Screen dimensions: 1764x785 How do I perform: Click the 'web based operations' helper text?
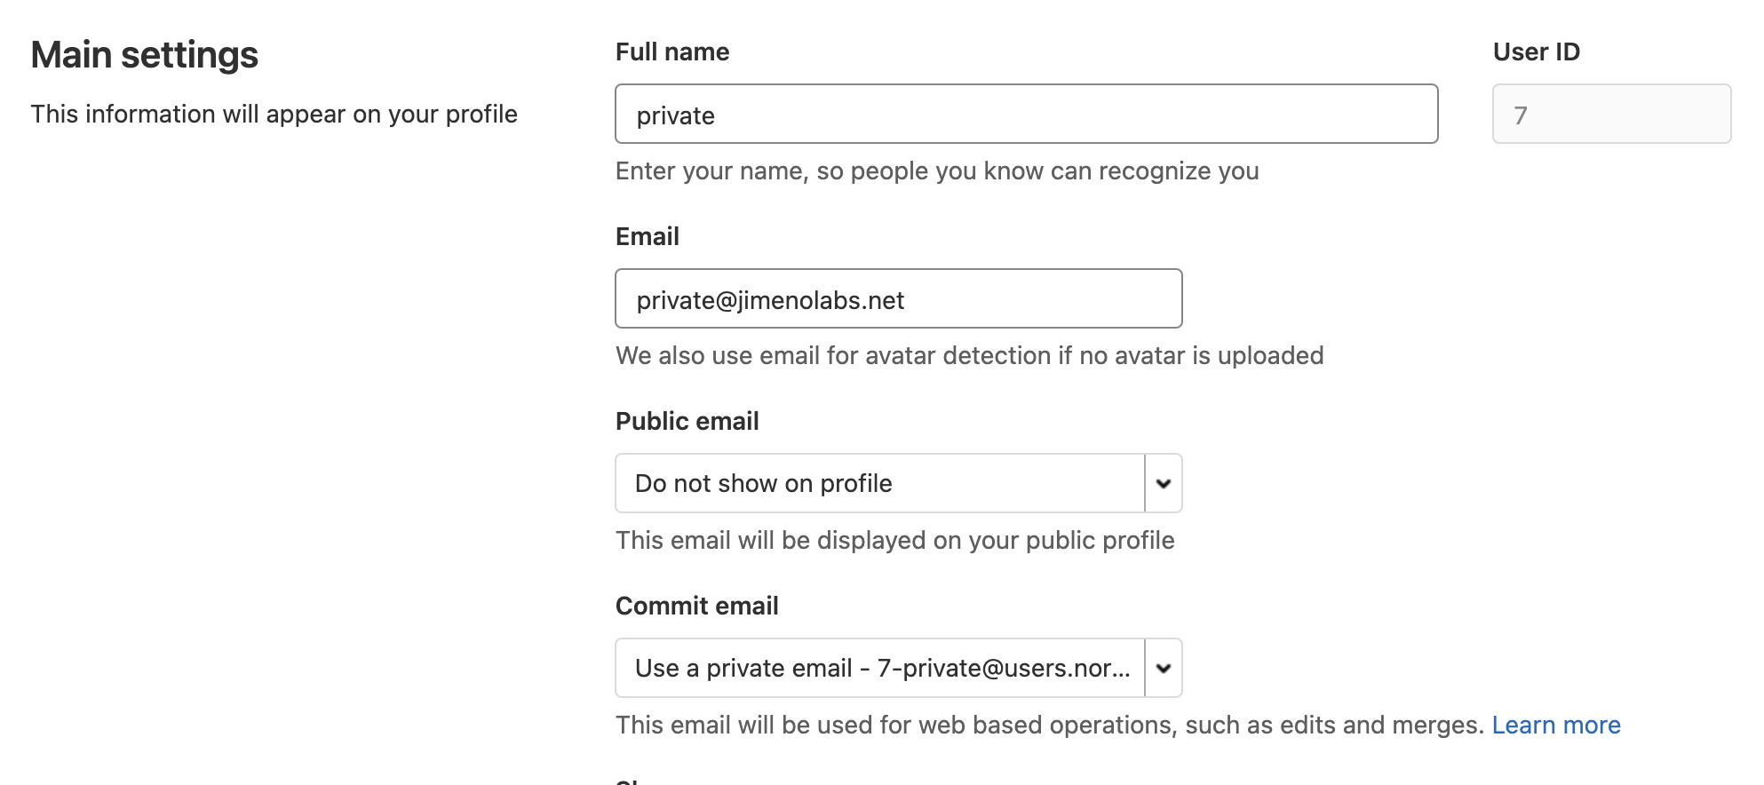pyautogui.click(x=1049, y=726)
